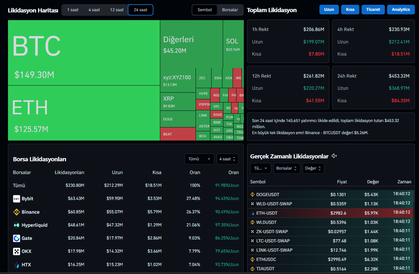
Task: Click the Bybit exchange logo icon
Action: coord(16,199)
